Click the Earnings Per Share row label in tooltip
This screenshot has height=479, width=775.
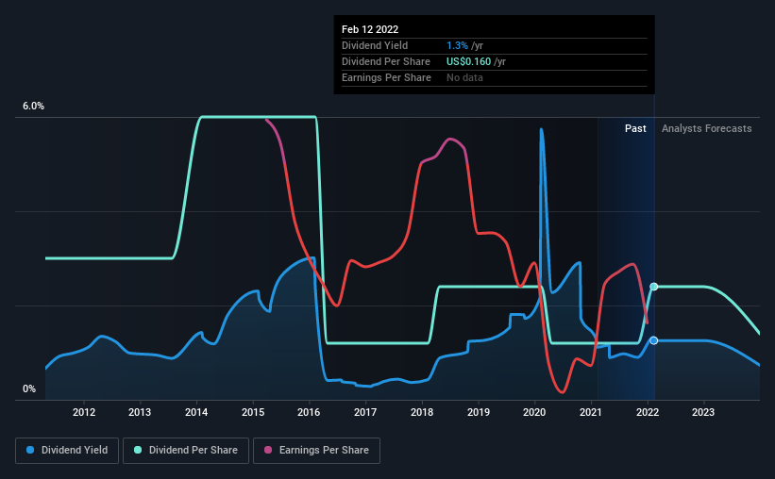tap(386, 77)
